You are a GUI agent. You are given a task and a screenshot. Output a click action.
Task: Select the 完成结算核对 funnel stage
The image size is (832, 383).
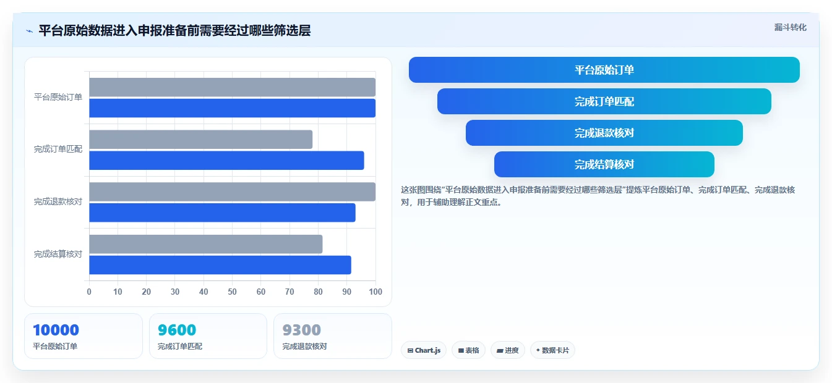click(x=604, y=164)
